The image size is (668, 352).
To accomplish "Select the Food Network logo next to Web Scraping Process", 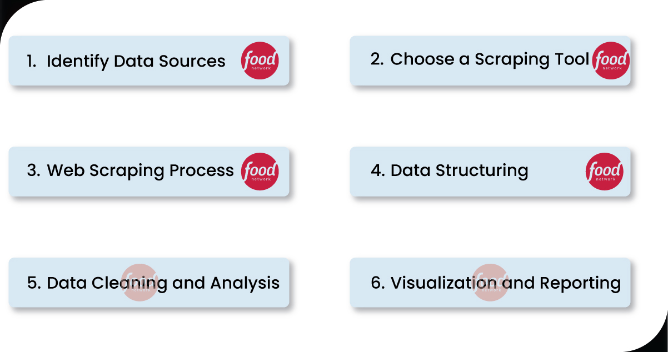I will 260,172.
